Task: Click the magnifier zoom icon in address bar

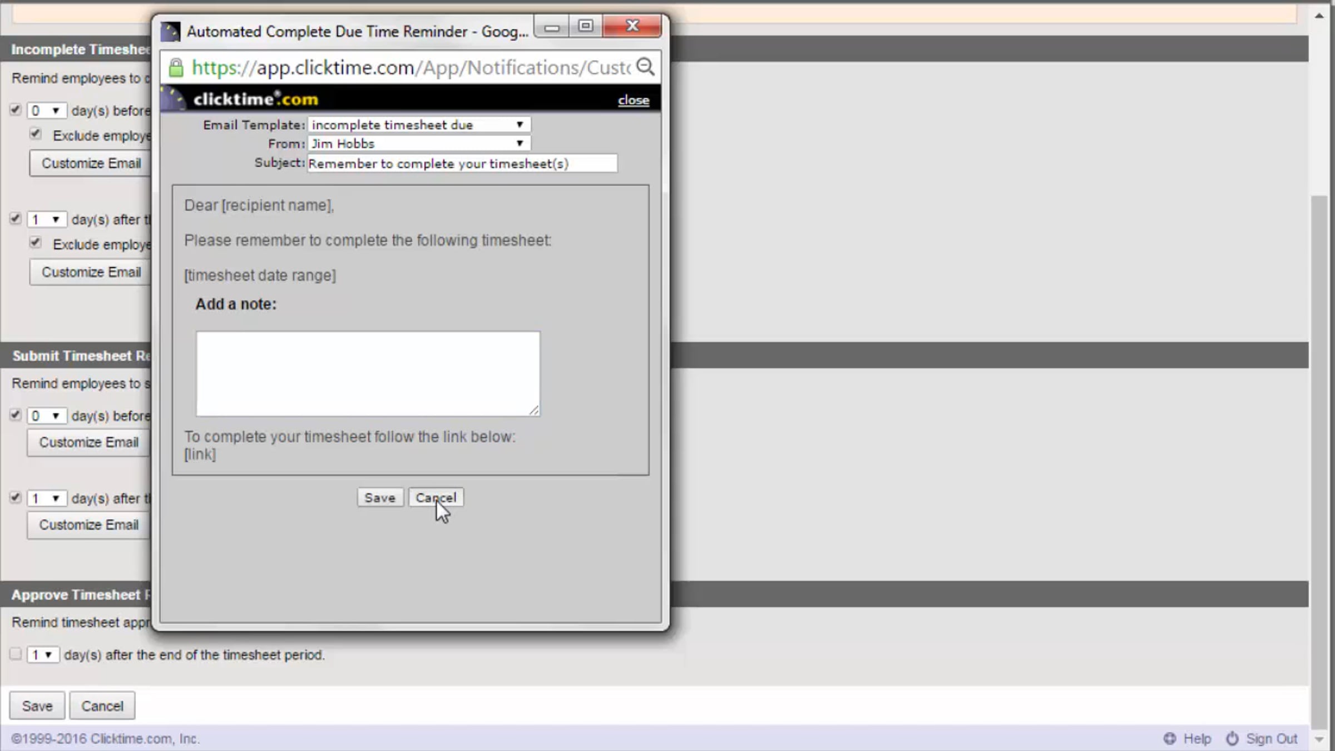Action: click(645, 67)
